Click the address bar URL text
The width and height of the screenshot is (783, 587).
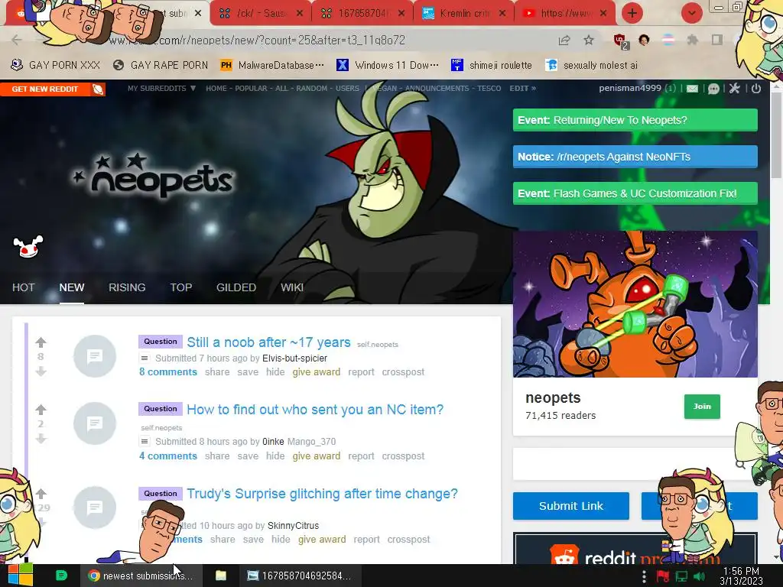[x=257, y=40]
